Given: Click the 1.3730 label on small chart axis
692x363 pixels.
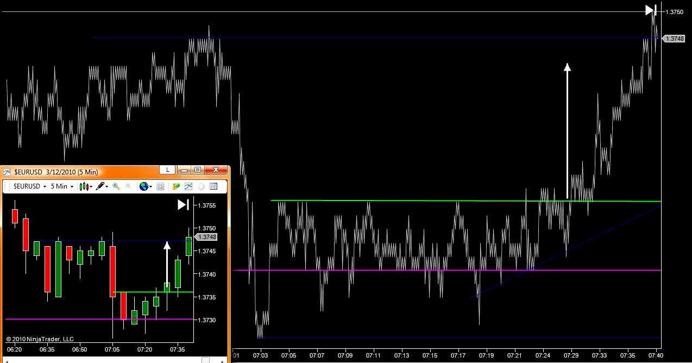Looking at the screenshot, I should point(207,320).
